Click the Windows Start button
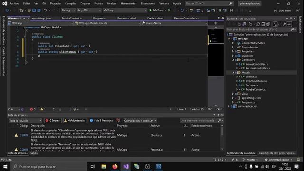The height and width of the screenshot is (171, 304). coord(5,167)
